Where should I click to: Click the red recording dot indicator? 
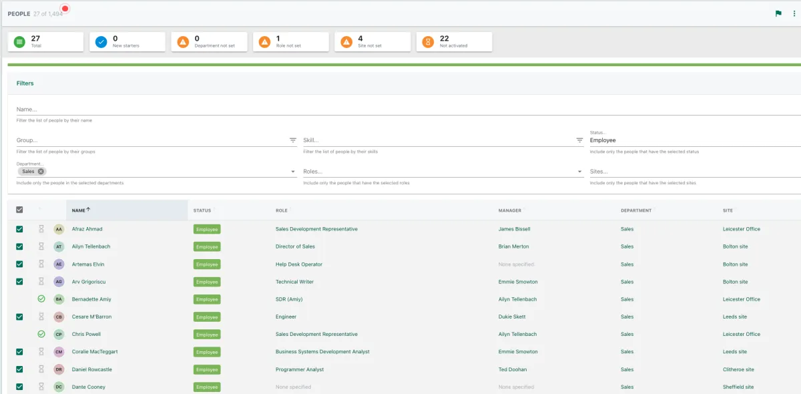pyautogui.click(x=65, y=9)
